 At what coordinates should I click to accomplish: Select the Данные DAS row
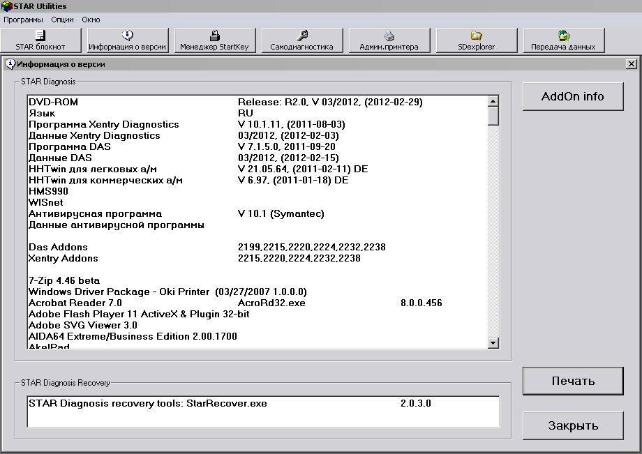258,158
